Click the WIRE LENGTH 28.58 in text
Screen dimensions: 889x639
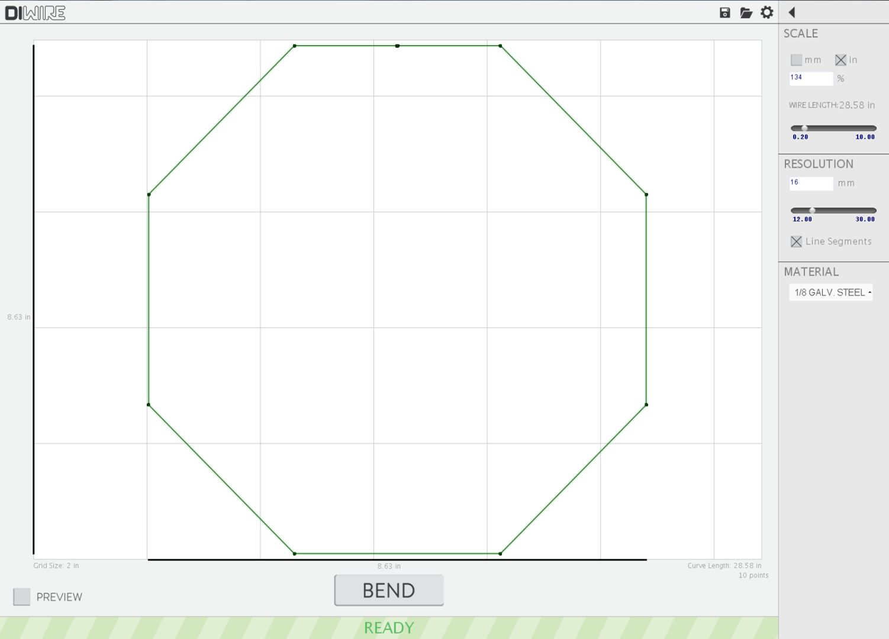click(x=832, y=105)
